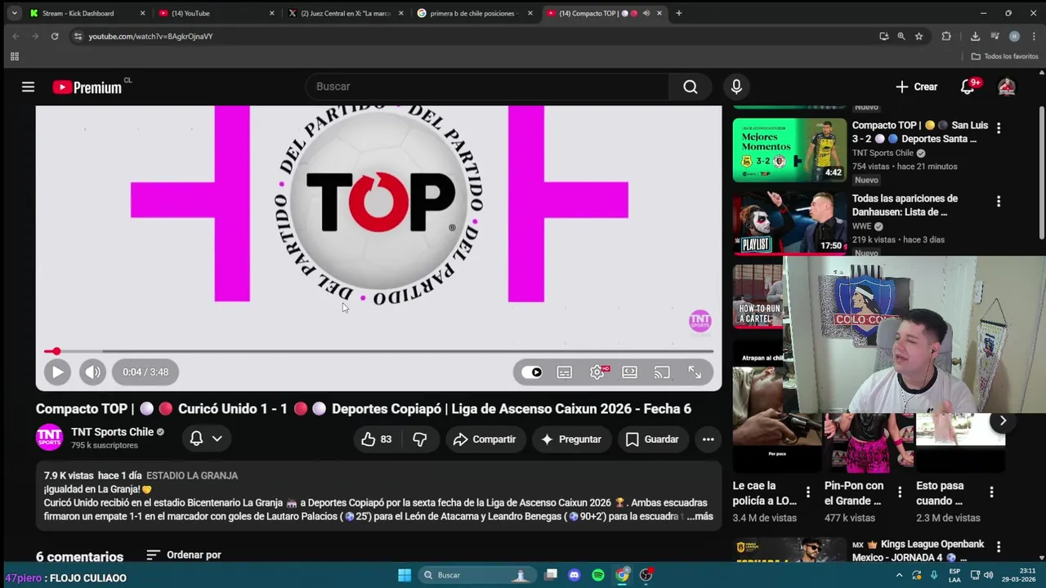
Task: Open Chrome extensions puzzle icon
Action: (x=946, y=36)
